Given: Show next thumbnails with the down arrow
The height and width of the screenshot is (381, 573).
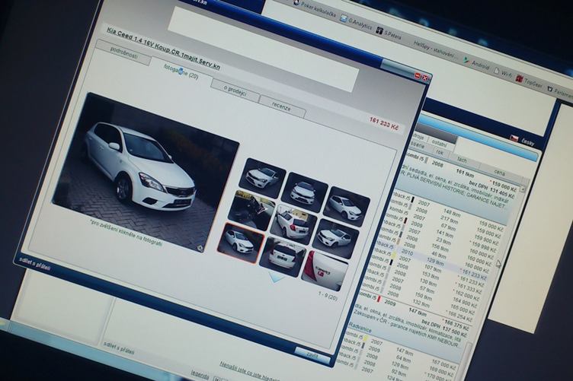Looking at the screenshot, I should pyautogui.click(x=277, y=278).
